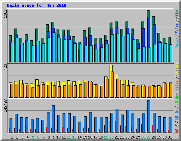Click the 149497 kB axis label
The height and width of the screenshot is (141, 181).
point(5,106)
